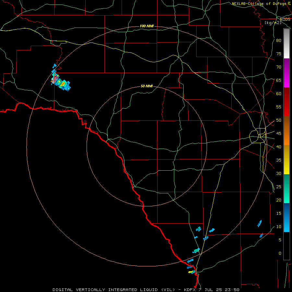Click the 5 value on the VIL scale

point(280,240)
